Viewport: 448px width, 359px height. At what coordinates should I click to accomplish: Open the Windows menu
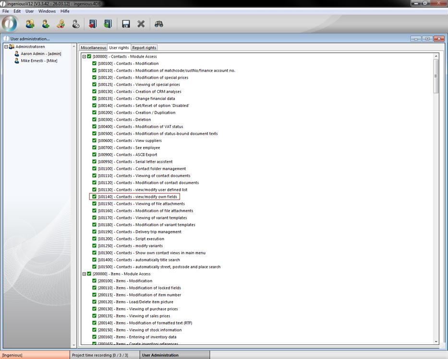(47, 11)
